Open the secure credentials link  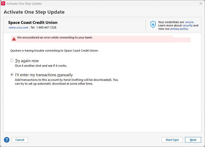click(x=189, y=22)
